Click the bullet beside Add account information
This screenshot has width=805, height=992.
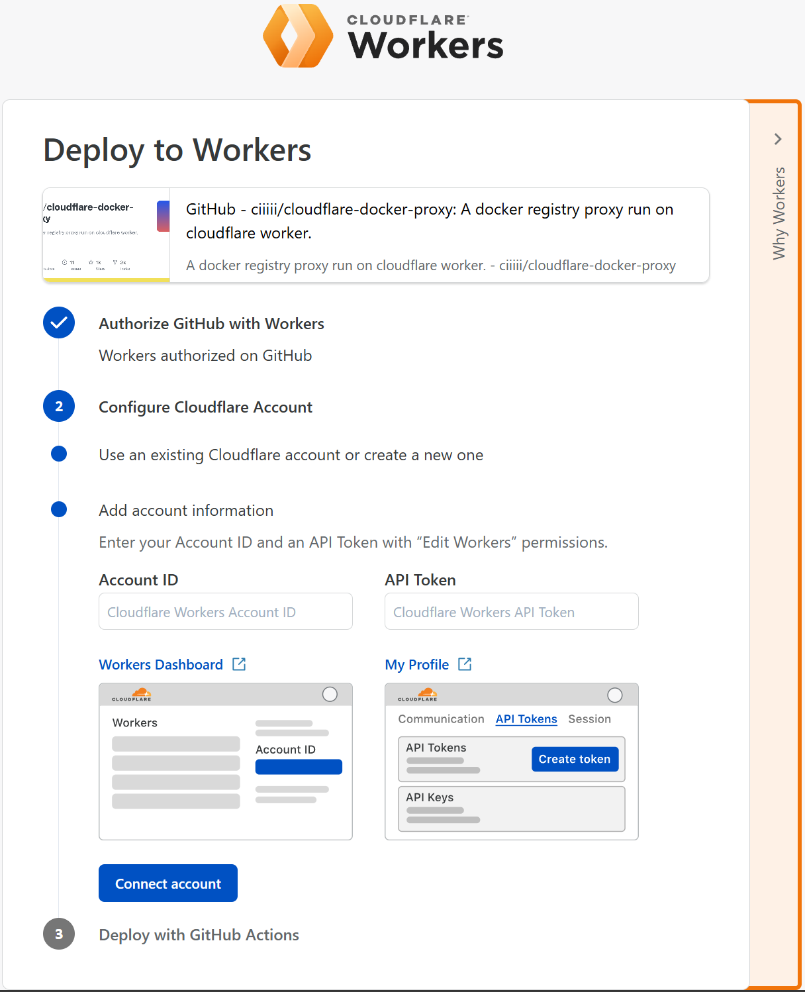[x=59, y=509]
